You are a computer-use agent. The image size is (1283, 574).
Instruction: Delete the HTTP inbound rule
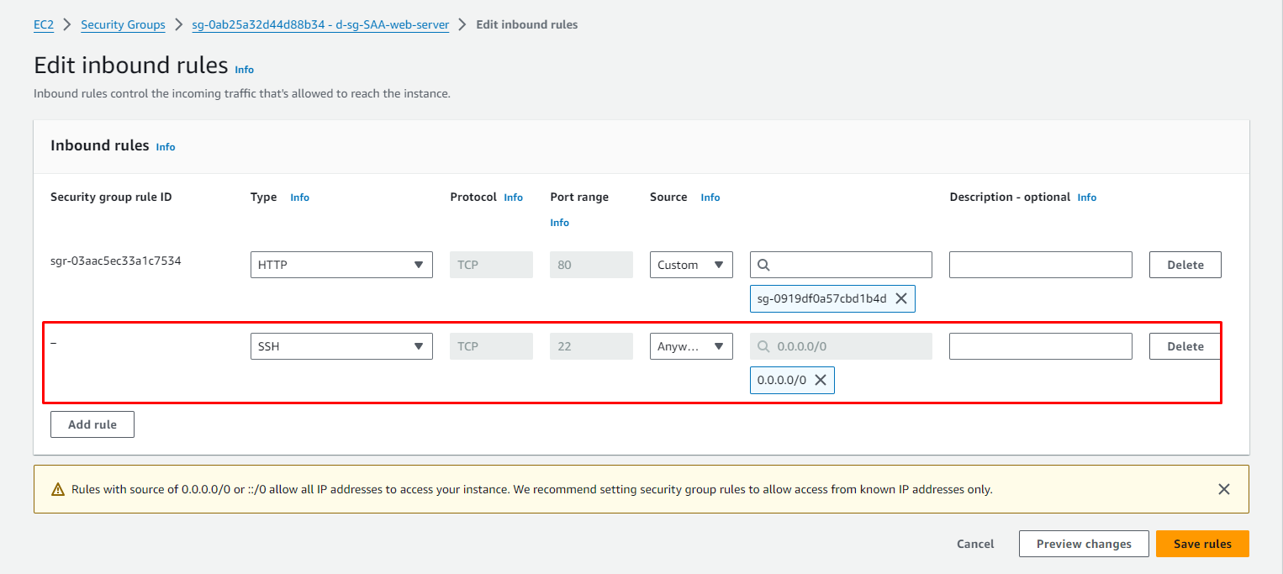coord(1185,265)
